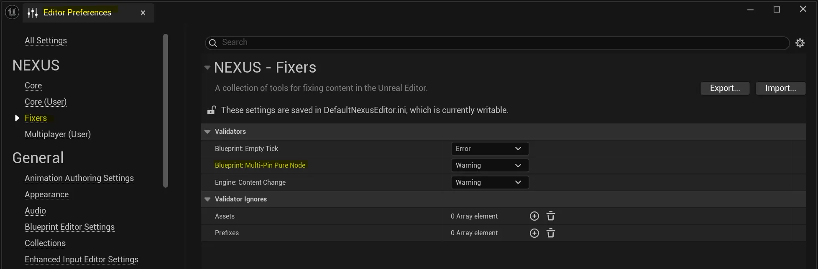This screenshot has width=818, height=269.
Task: Click into the settings Search field
Action: (502, 43)
